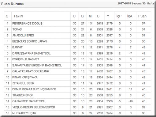Select team SAKARYA BÜYÜKŞEHİR BASKETBOL
This screenshot has height=117, width=156.
click(37, 65)
